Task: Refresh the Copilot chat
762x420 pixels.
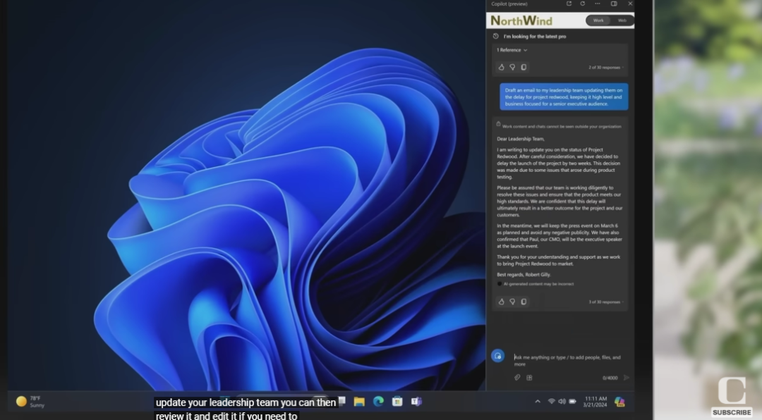Action: tap(583, 4)
